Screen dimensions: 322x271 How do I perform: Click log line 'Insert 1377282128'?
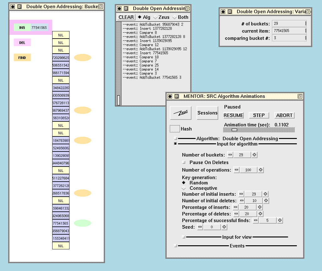[x=147, y=29]
